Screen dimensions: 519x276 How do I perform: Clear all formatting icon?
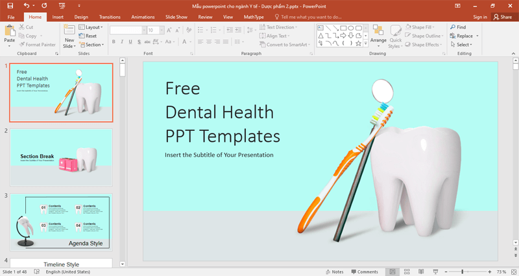point(189,30)
